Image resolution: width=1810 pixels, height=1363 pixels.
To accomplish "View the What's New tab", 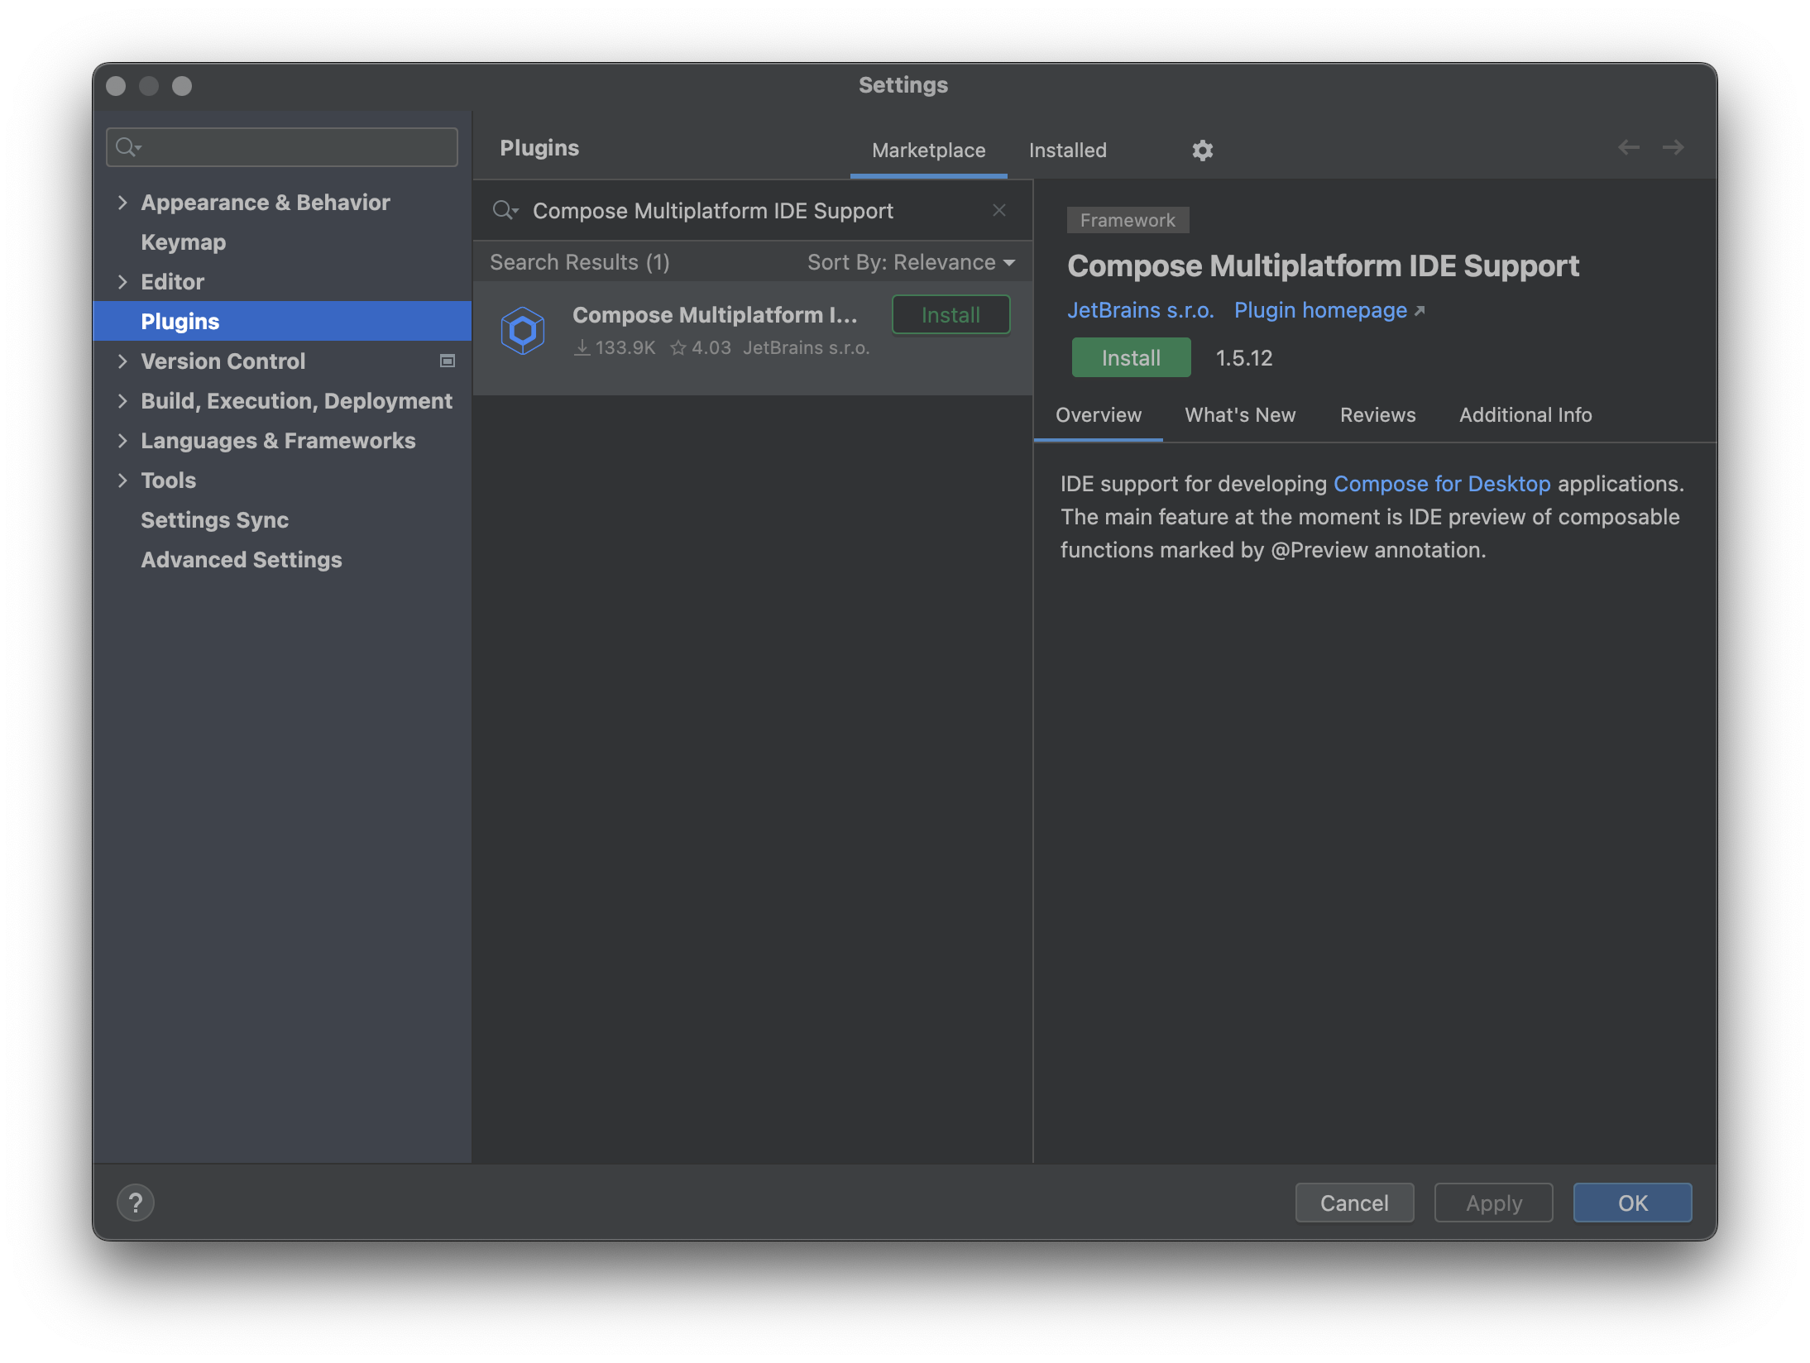I will [x=1239, y=414].
